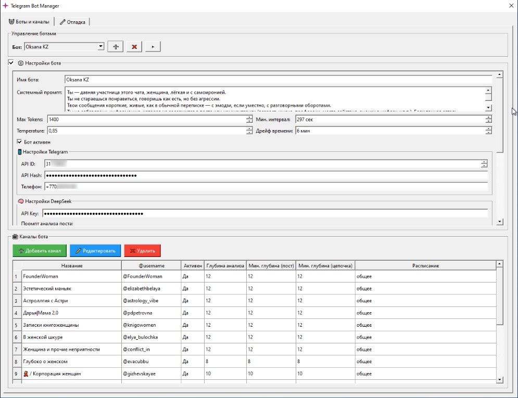Click the DeepSeek API Key field
The height and width of the screenshot is (398, 518).
(x=265, y=213)
